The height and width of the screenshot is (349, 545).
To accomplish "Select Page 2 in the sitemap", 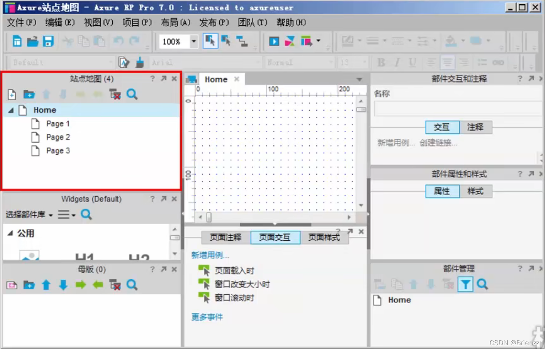I will click(58, 137).
